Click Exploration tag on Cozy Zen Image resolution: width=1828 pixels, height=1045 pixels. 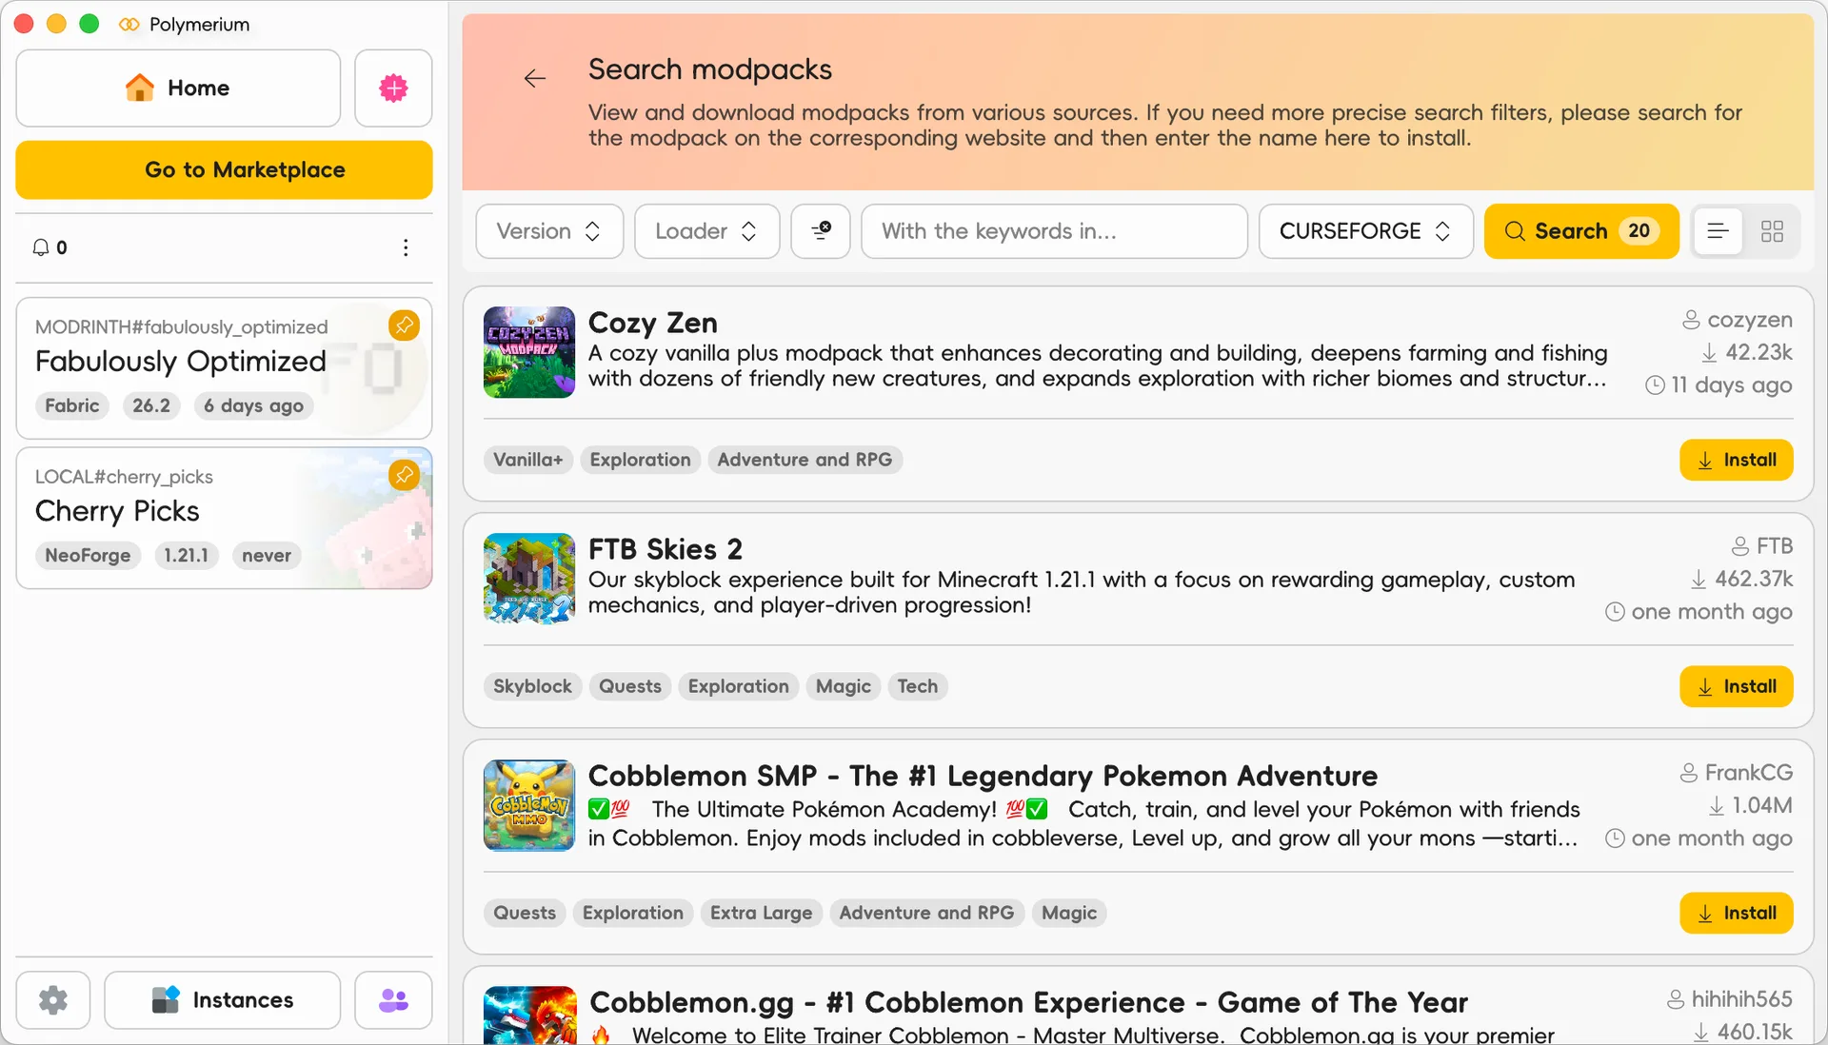pyautogui.click(x=640, y=460)
